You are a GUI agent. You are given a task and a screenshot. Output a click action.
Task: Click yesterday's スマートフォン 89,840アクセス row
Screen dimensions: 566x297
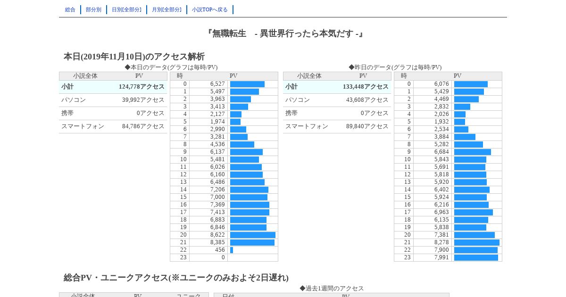pos(337,126)
